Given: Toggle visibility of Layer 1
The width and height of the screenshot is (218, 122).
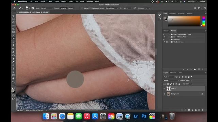Looking at the screenshot, I should [165, 89].
